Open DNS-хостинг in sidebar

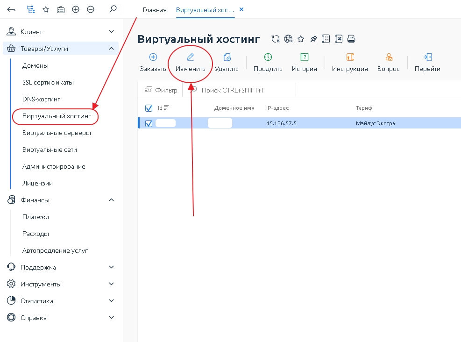pyautogui.click(x=41, y=99)
